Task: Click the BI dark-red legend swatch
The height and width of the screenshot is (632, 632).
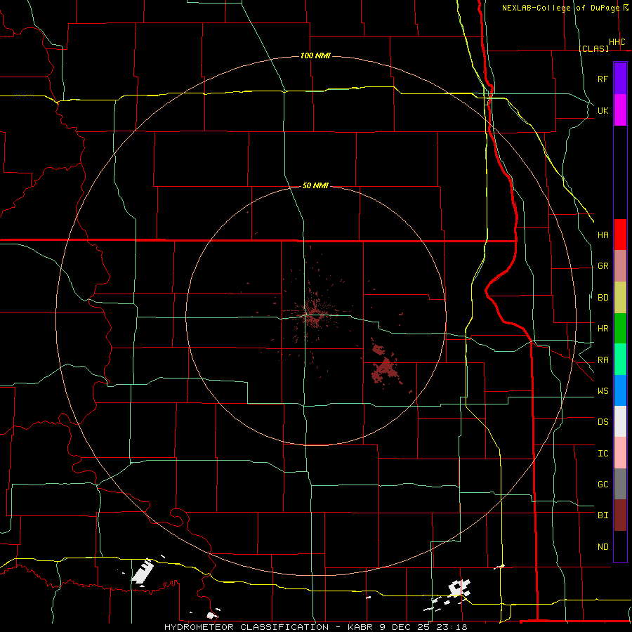Action: pyautogui.click(x=620, y=515)
